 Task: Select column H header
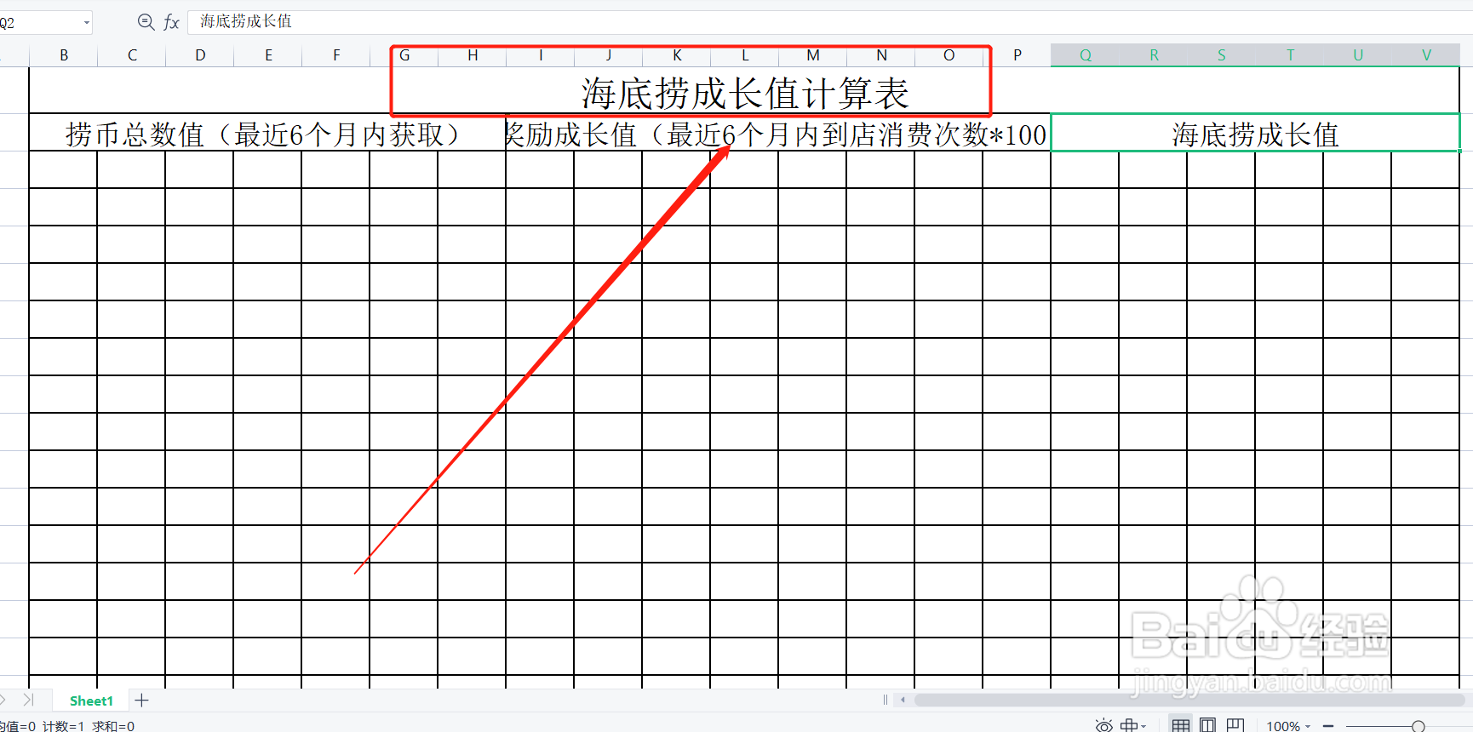(473, 55)
